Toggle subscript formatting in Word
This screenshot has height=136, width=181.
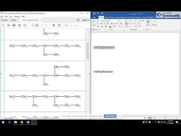point(114,24)
